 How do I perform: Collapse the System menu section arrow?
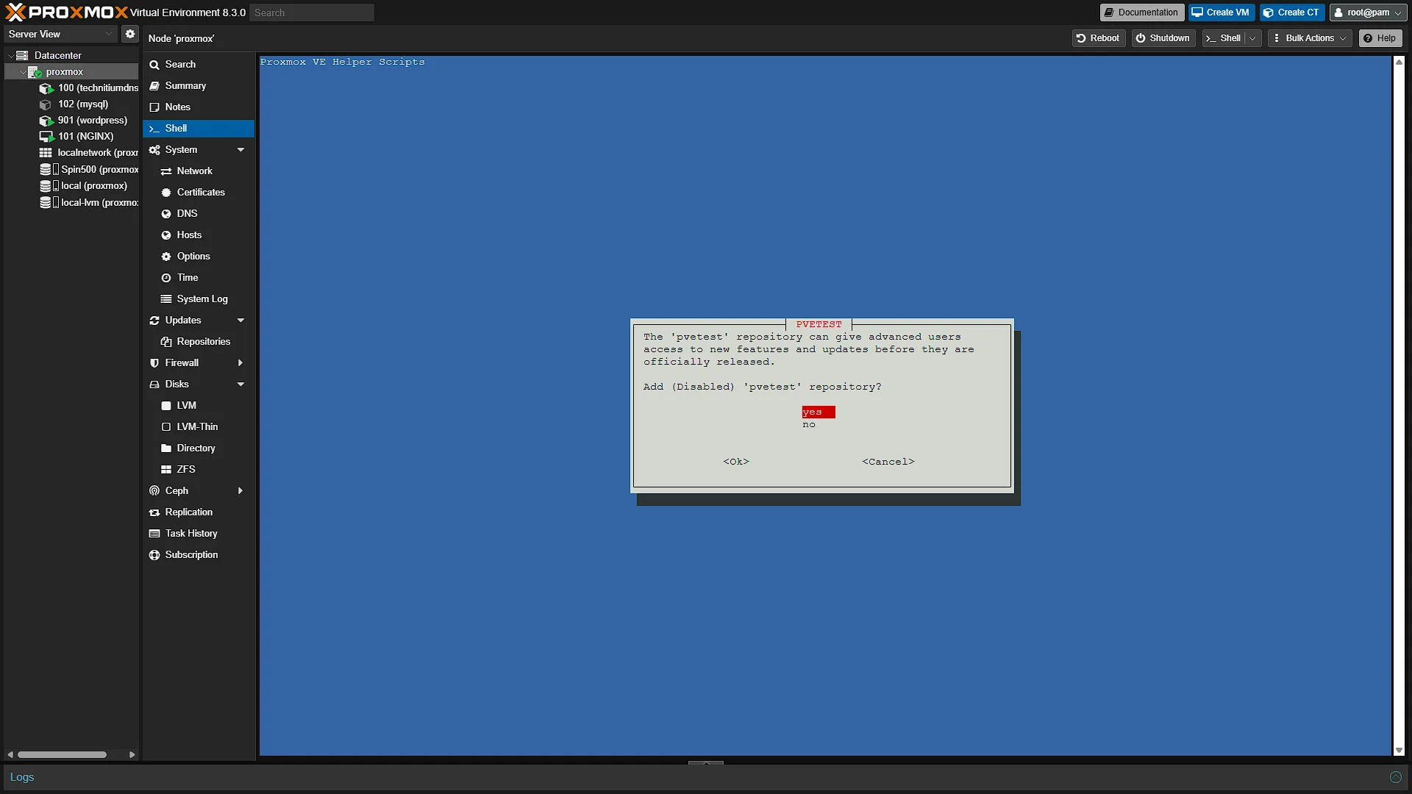tap(240, 150)
